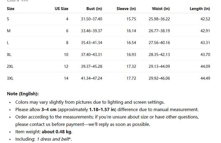The width and height of the screenshot is (221, 143).
Task: Click the Waist (in) column header
Action: [161, 9]
